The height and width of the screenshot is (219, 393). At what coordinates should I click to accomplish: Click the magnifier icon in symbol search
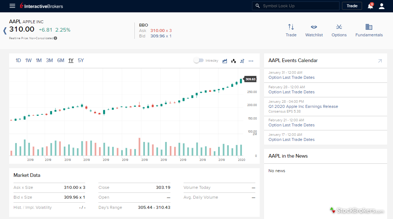[x=258, y=6]
